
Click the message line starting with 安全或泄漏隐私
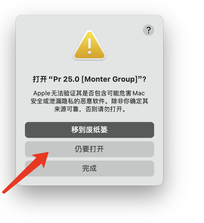pos(90,101)
